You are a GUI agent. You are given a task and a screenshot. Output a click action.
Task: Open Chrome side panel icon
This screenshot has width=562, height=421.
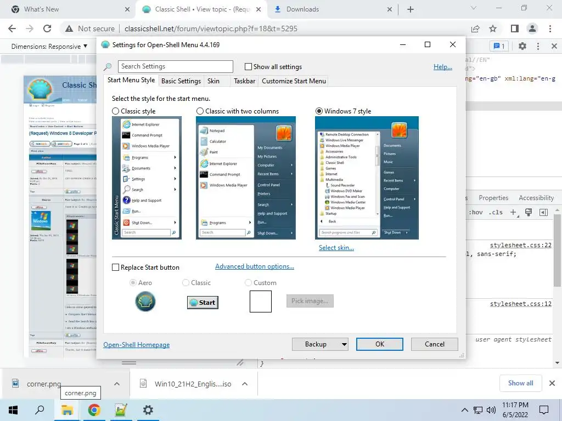pyautogui.click(x=515, y=29)
